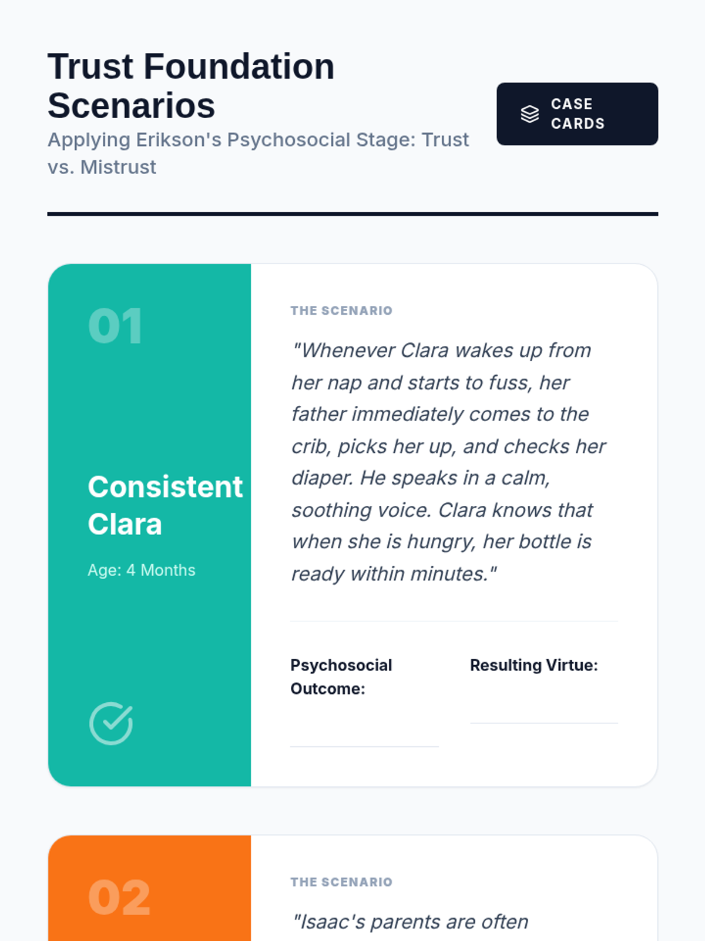Click the first THE SCENARIO label
705x941 pixels.
pyautogui.click(x=341, y=311)
